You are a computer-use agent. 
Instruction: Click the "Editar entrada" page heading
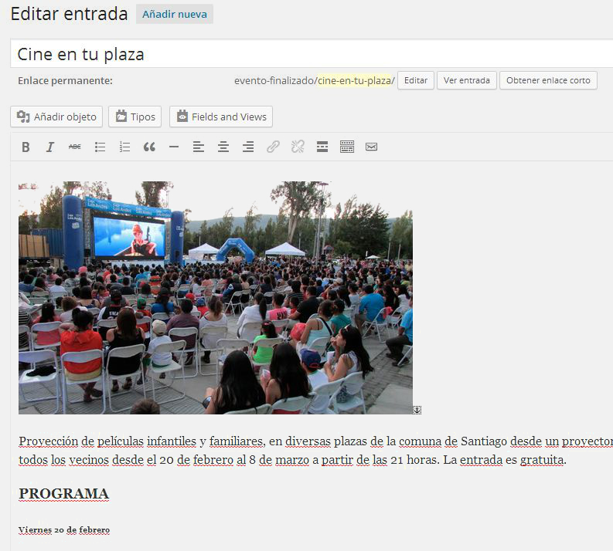pyautogui.click(x=70, y=14)
